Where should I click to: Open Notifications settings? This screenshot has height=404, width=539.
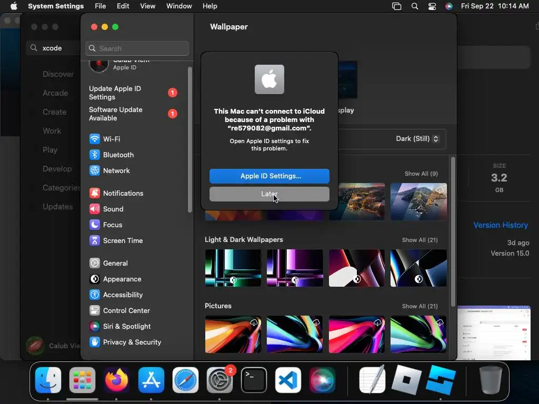116,194
